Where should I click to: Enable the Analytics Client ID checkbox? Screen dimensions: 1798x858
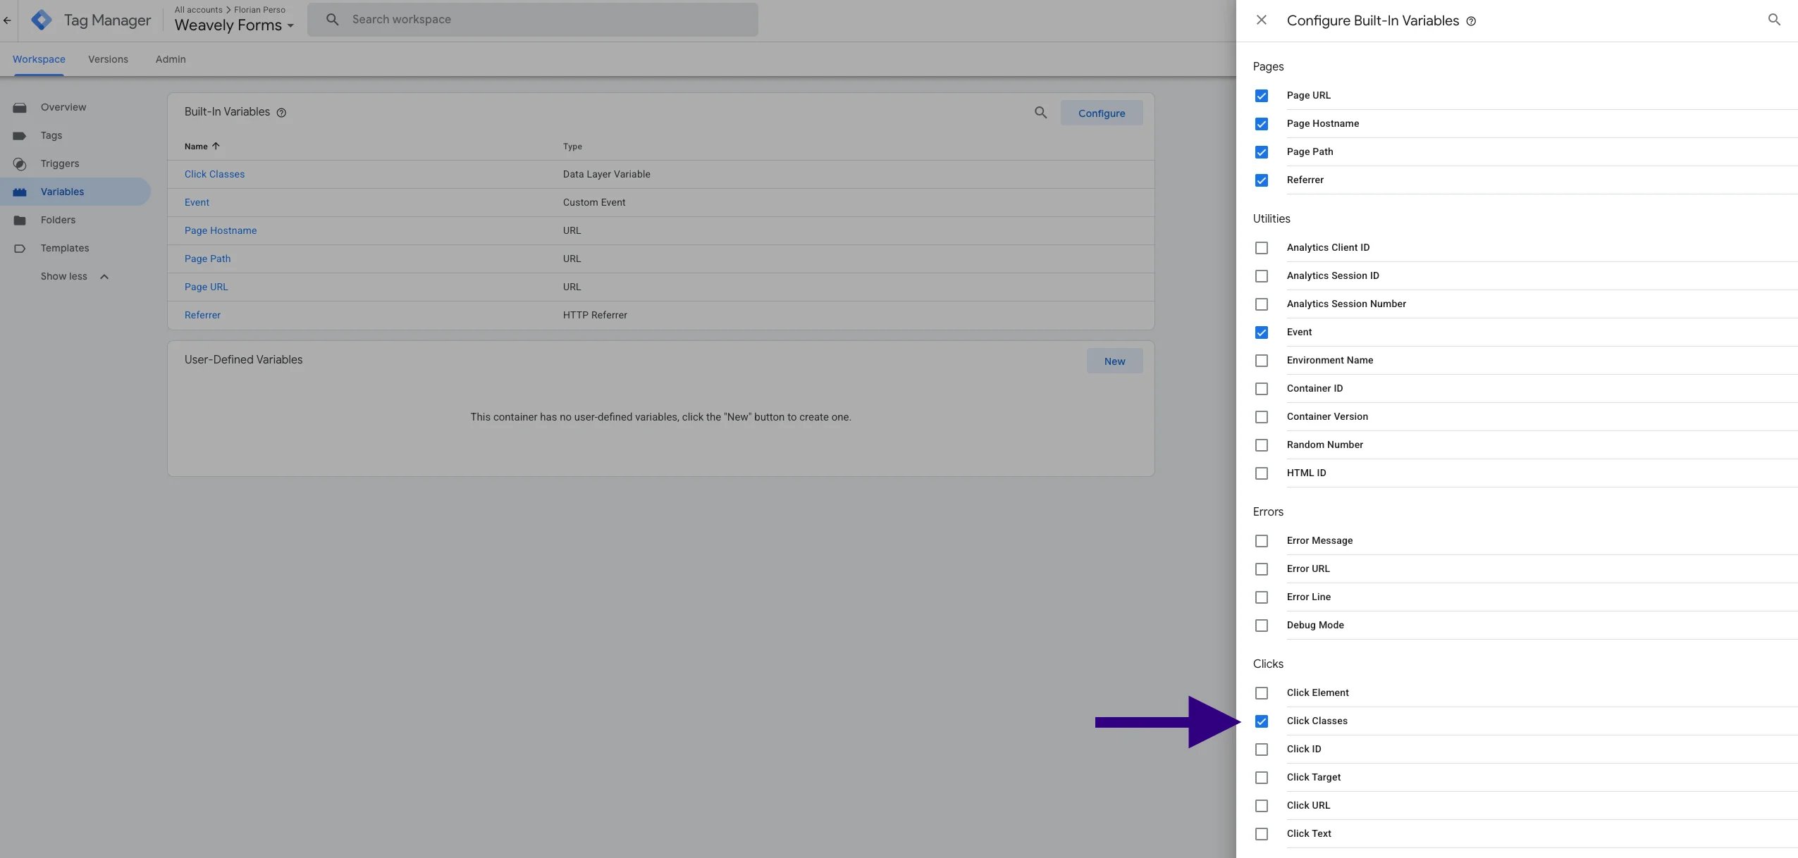[1262, 248]
